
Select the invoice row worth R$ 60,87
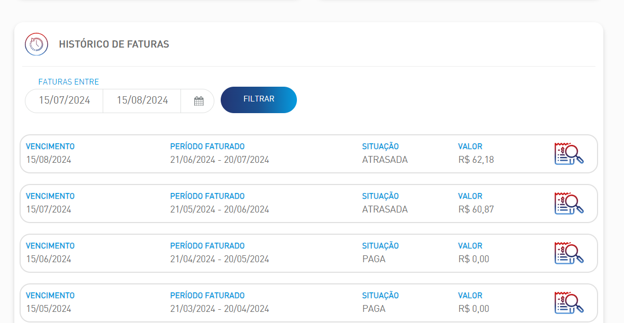(x=309, y=204)
